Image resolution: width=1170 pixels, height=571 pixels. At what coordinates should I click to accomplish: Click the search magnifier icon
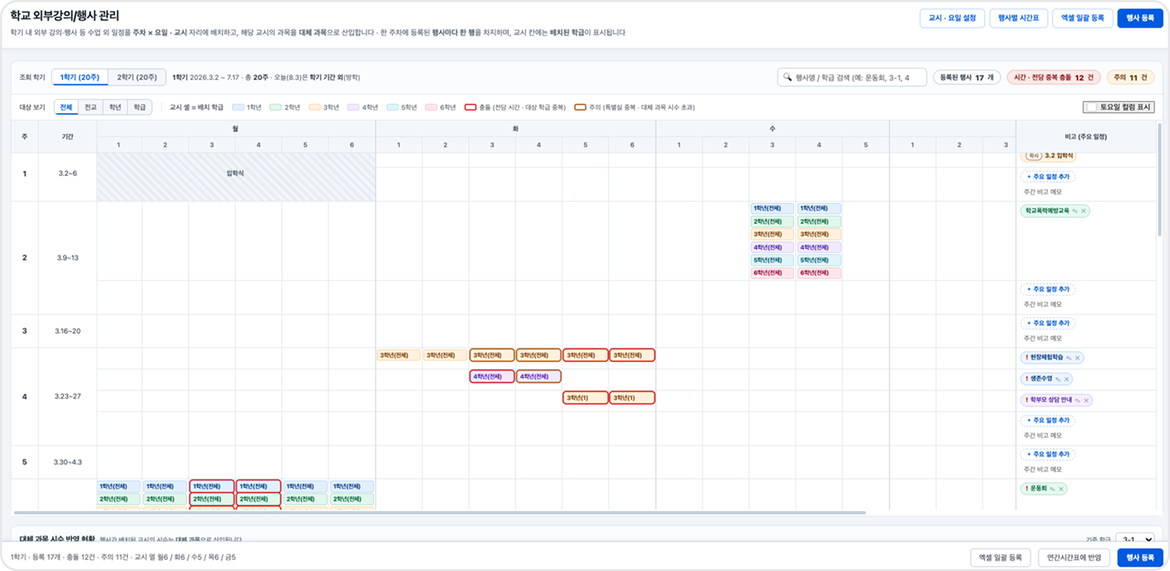pyautogui.click(x=788, y=77)
